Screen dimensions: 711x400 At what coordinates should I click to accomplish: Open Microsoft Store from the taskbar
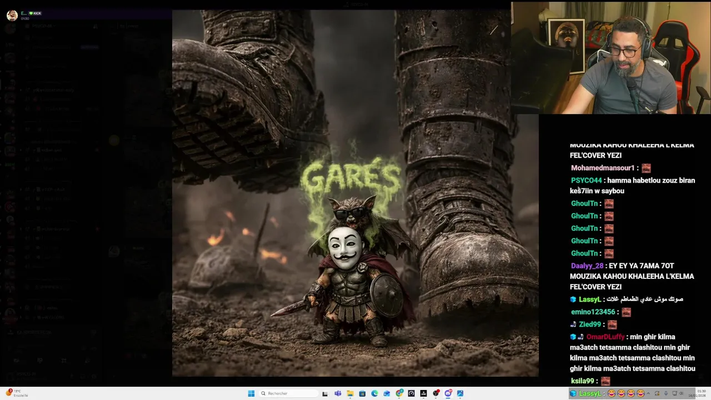(x=362, y=393)
